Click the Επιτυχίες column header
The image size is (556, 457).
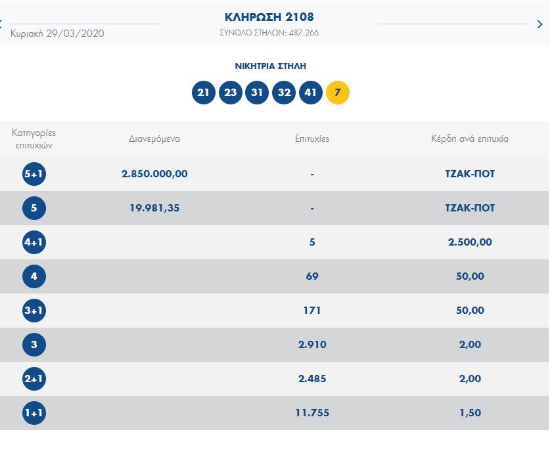point(312,139)
